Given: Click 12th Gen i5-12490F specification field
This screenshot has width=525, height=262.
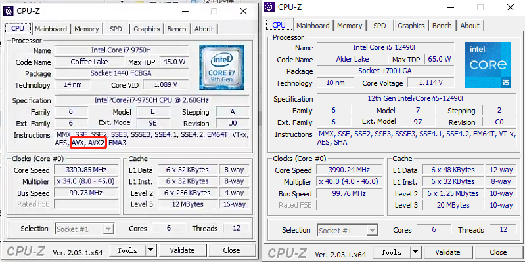Looking at the screenshot, I should click(x=417, y=99).
